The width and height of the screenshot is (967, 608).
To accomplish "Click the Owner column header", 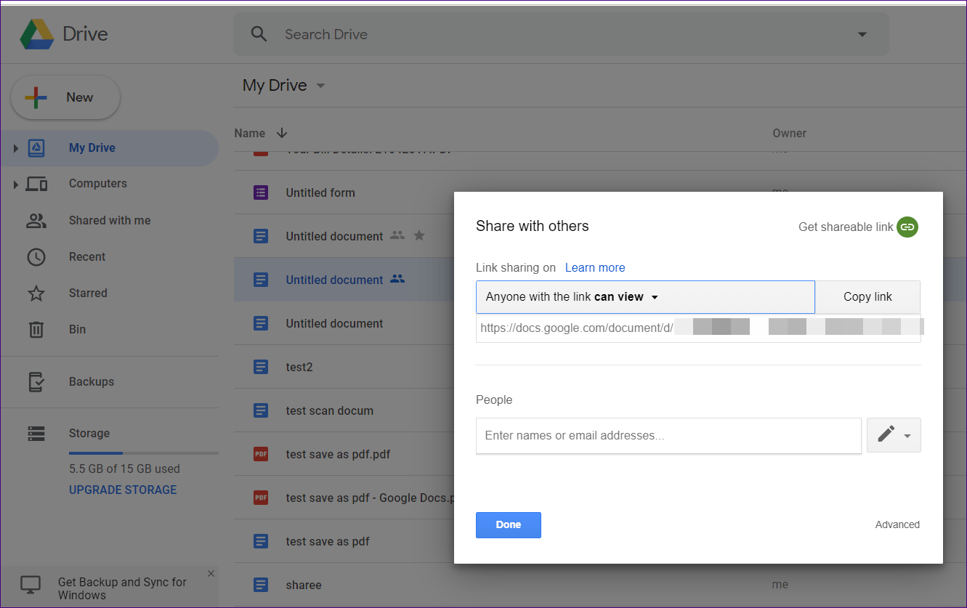I will (x=790, y=133).
